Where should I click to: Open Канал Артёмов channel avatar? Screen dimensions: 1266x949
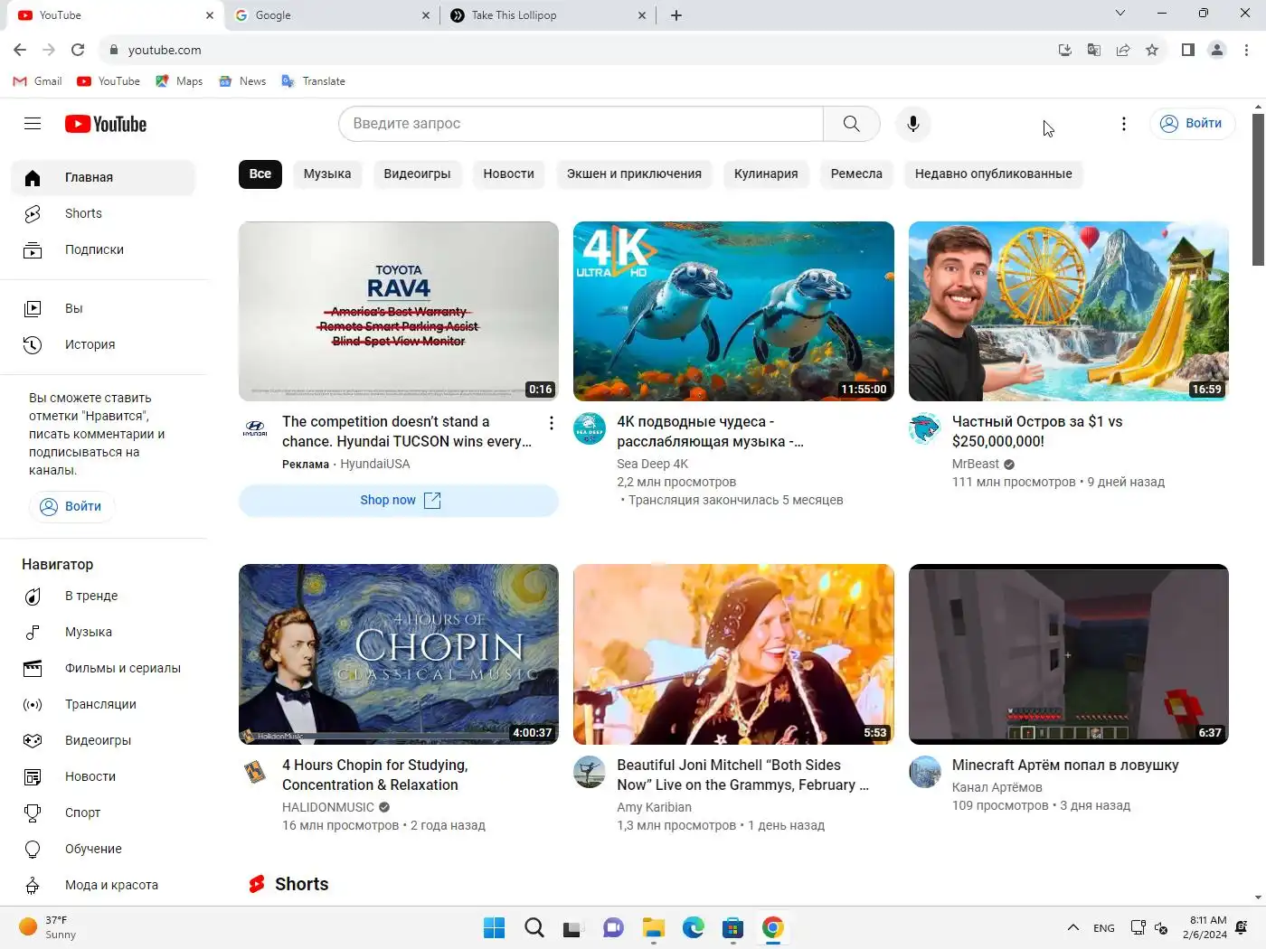[925, 772]
